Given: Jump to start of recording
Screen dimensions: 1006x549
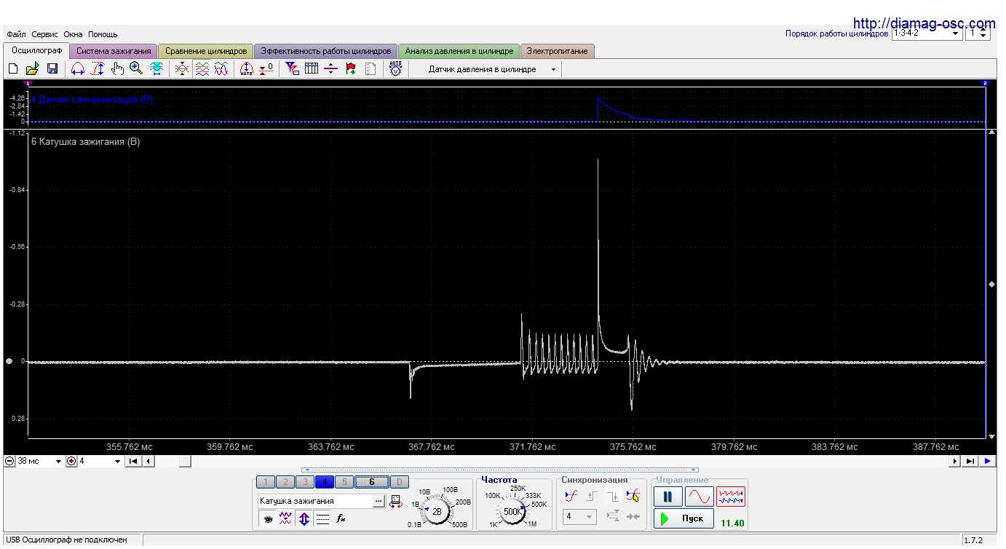Looking at the screenshot, I should [x=133, y=461].
